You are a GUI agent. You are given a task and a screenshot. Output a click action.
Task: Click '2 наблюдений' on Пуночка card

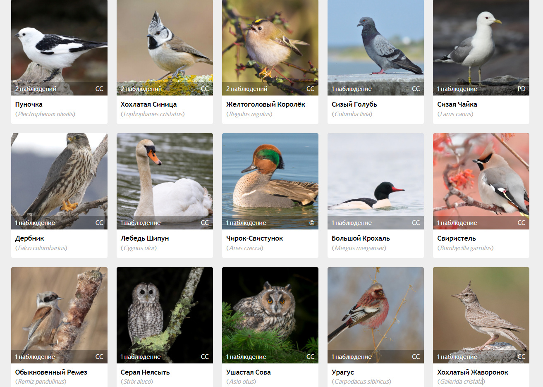[36, 89]
